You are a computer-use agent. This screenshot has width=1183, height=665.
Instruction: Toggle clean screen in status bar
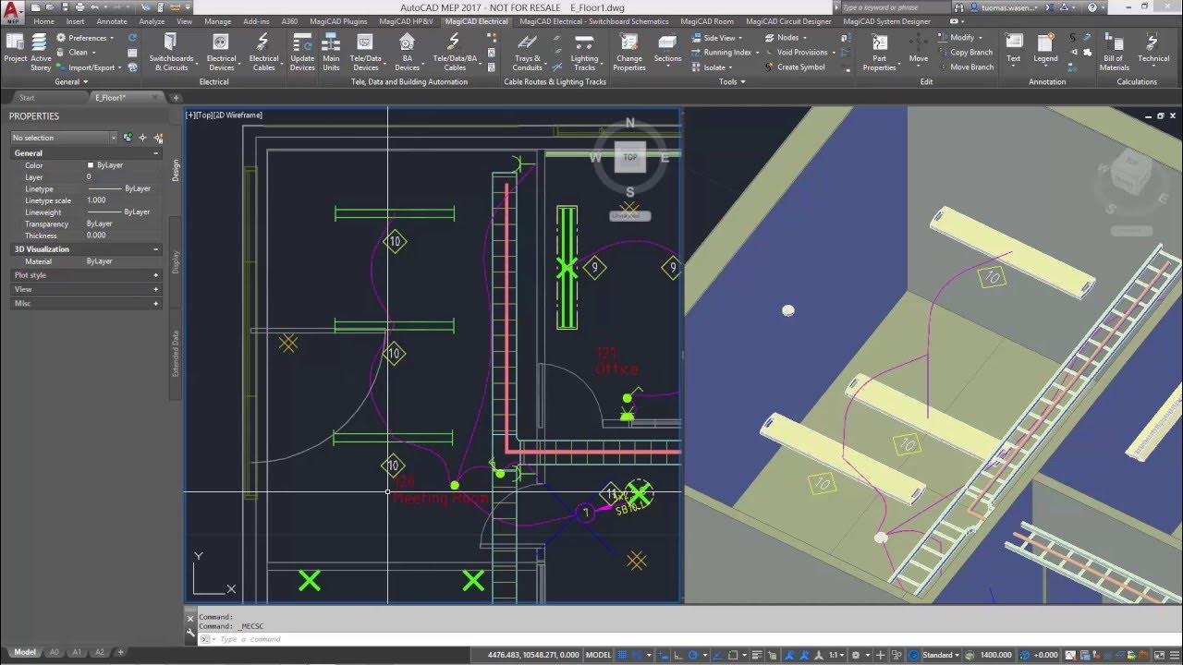(1158, 655)
